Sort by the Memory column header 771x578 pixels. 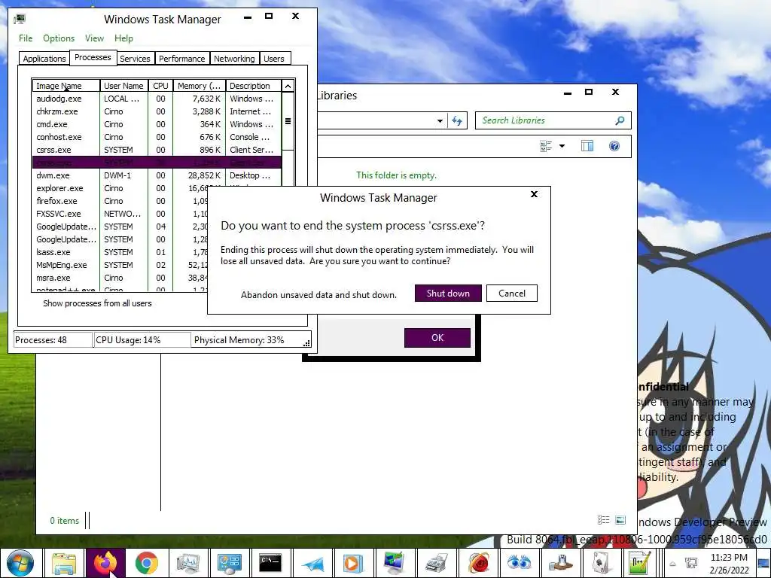coord(199,86)
